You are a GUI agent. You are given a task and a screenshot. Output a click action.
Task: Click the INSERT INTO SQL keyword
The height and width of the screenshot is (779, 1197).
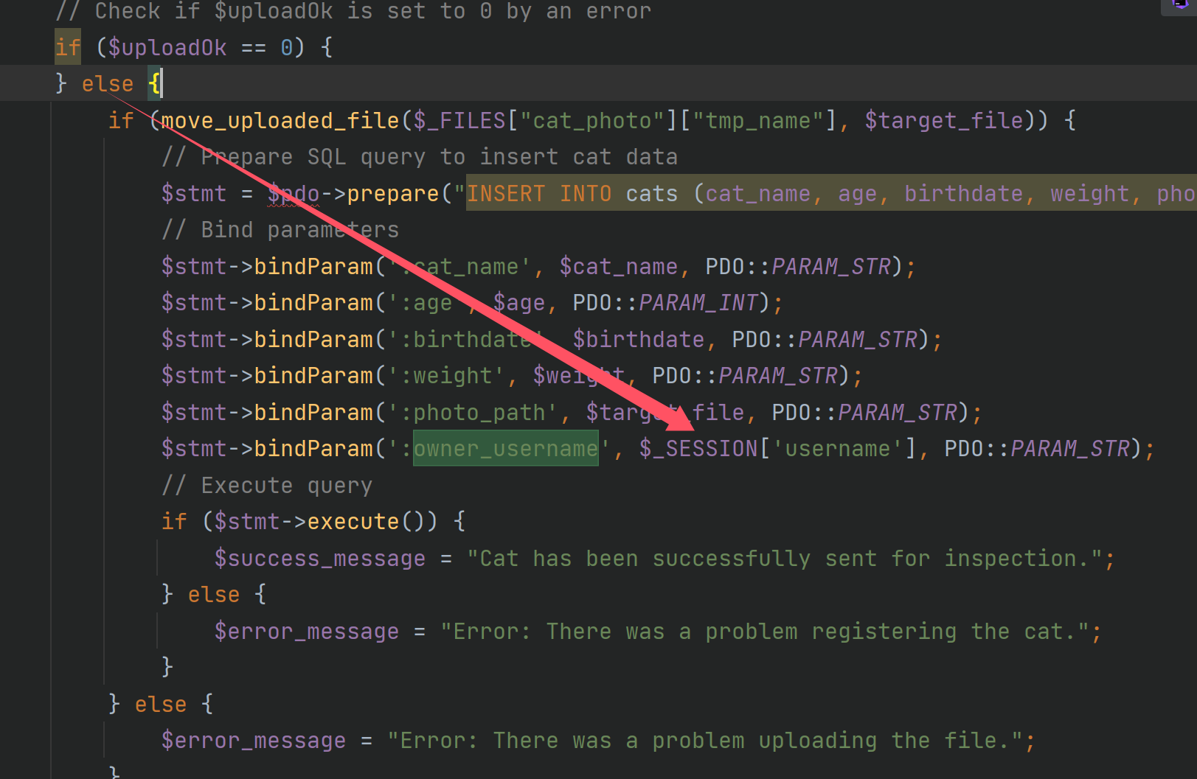[539, 194]
